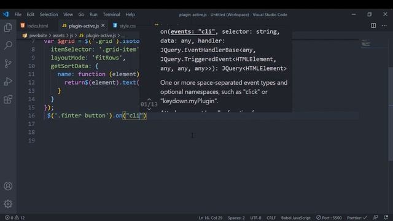This screenshot has height=221, width=393.
Task: Open the Accounts menu icon
Action: (x=8, y=186)
